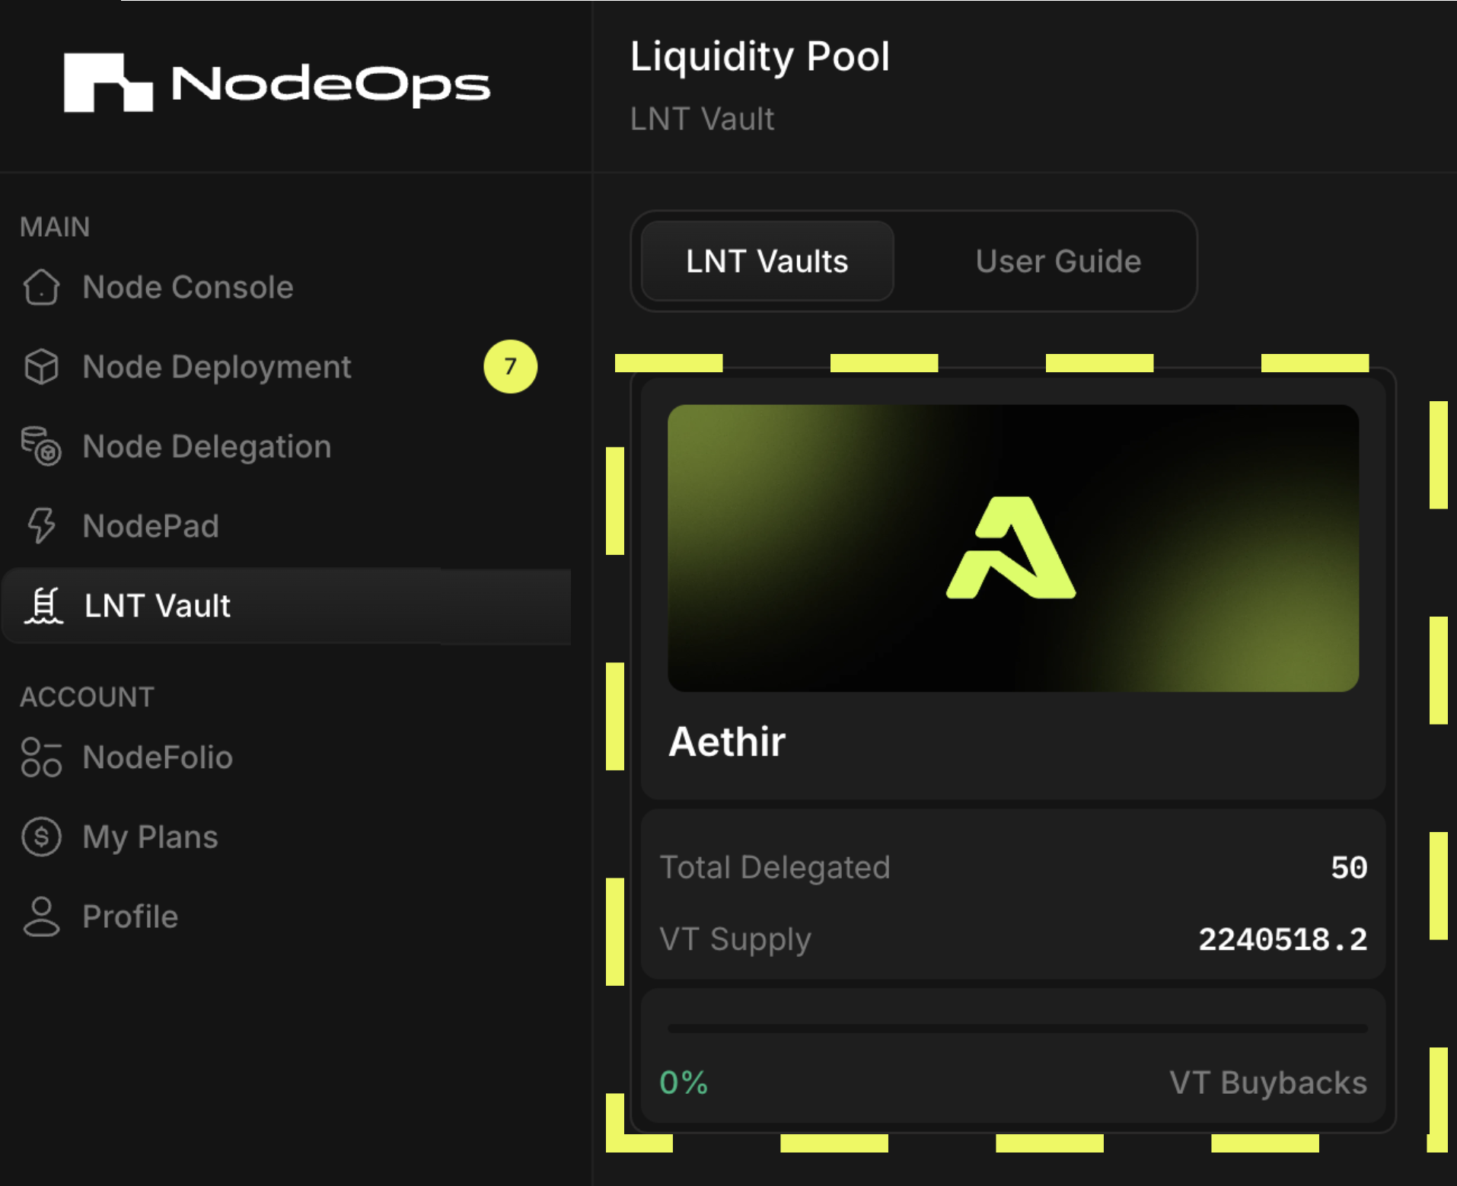1457x1186 pixels.
Task: Select the LNT Vaults tab
Action: pos(766,261)
